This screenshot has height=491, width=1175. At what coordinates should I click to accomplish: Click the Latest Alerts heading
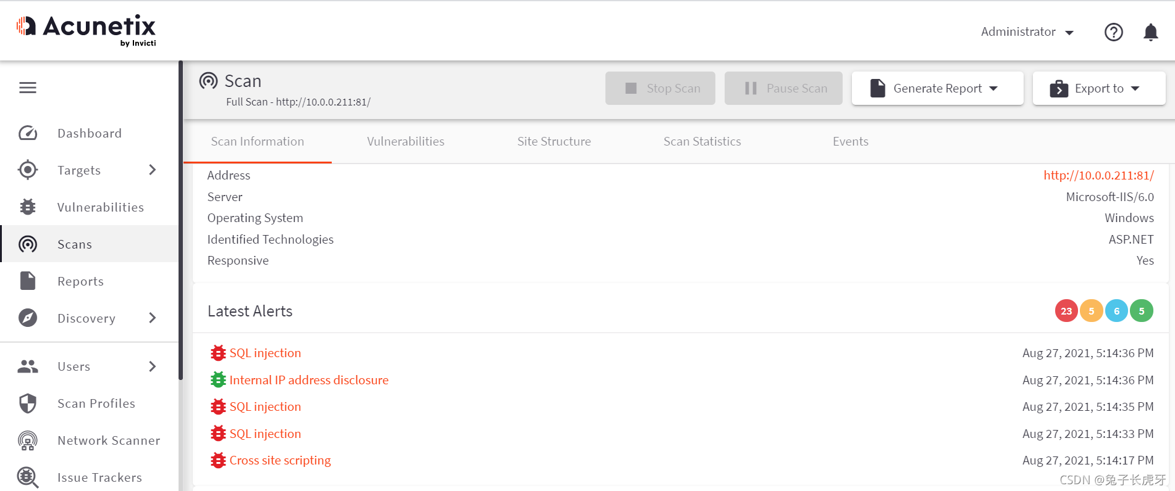(x=250, y=311)
